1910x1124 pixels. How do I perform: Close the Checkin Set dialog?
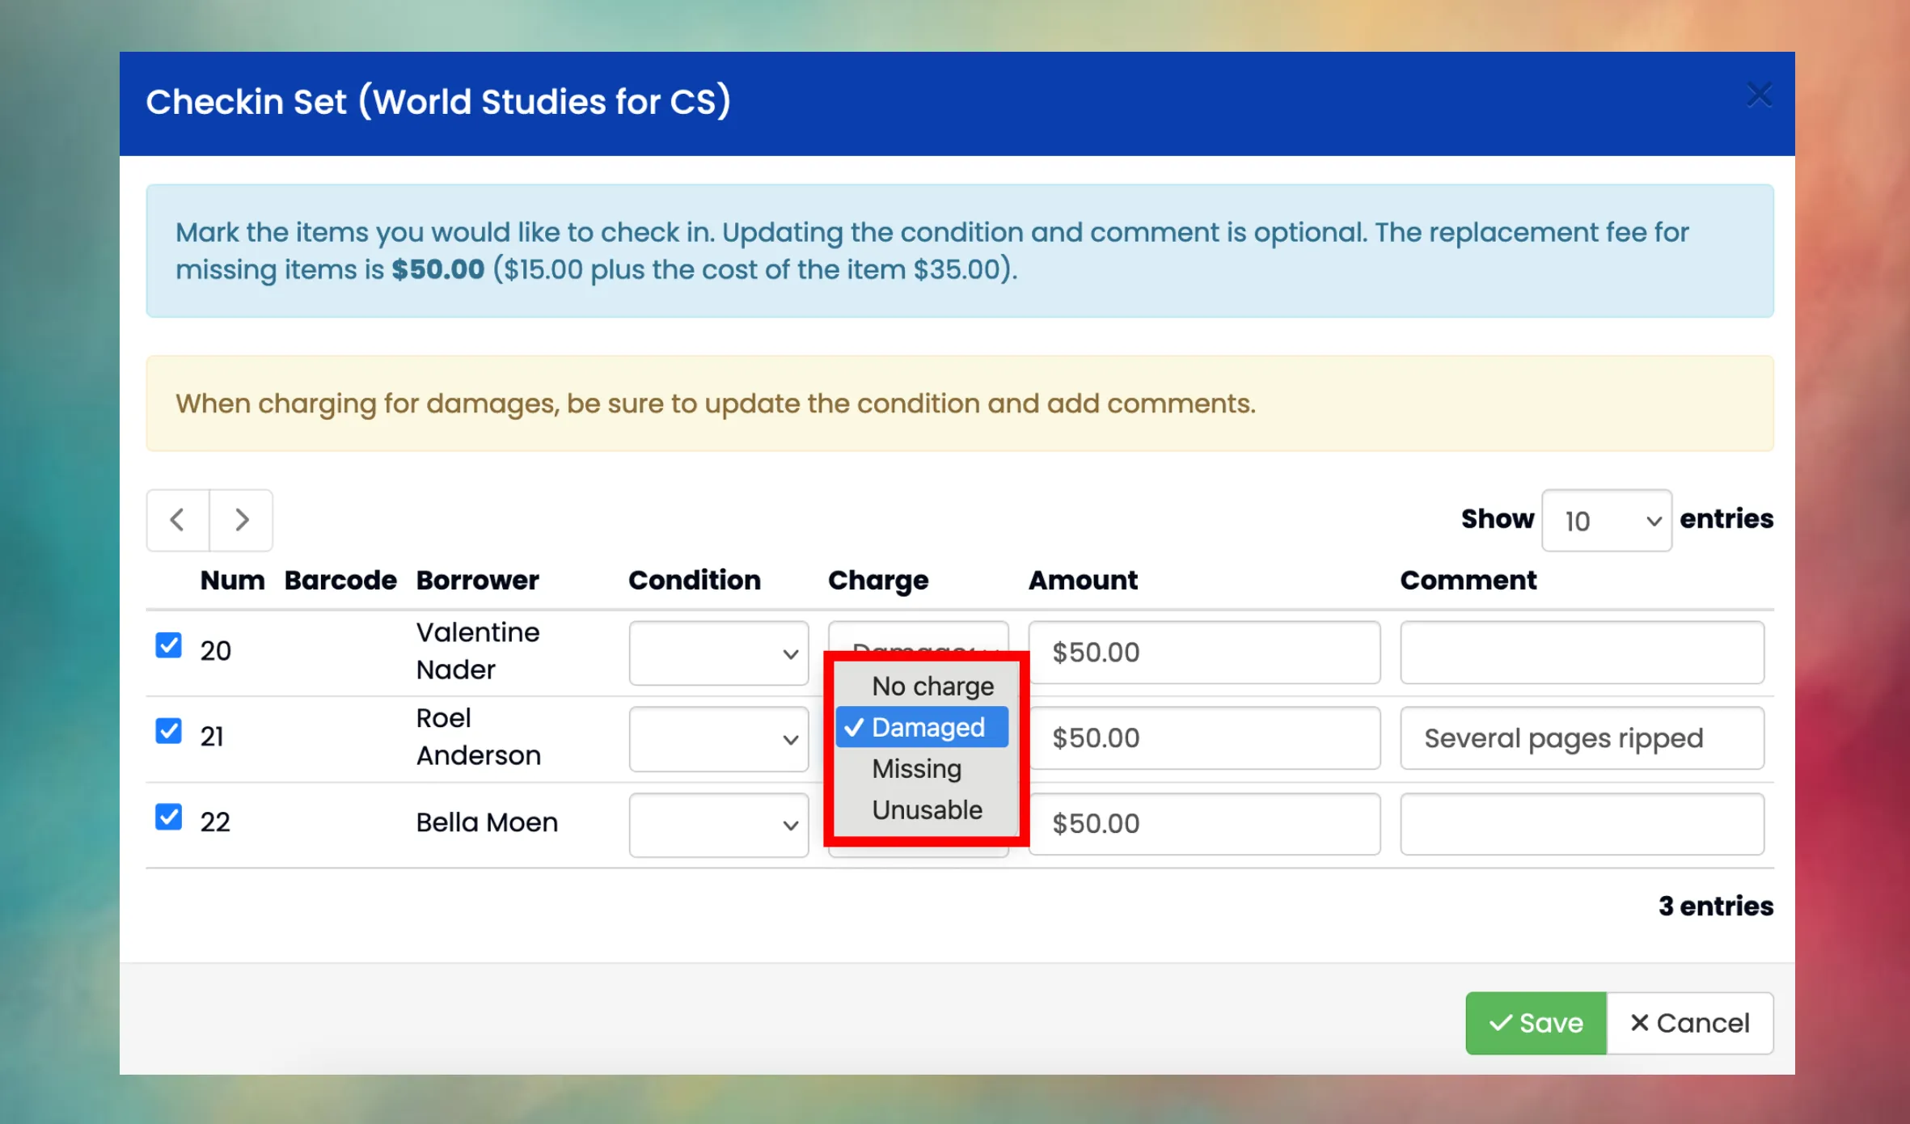click(1760, 94)
